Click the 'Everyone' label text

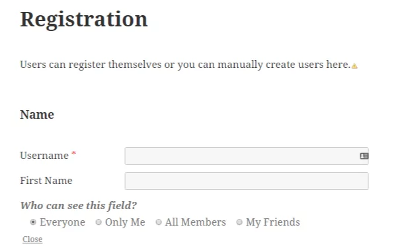coord(62,222)
